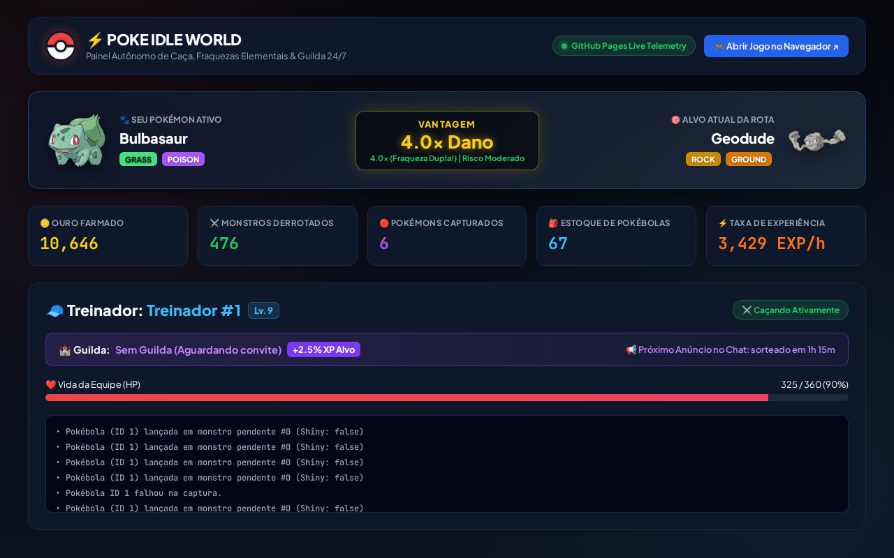
Task: Click the Pokéball logo icon
Action: 61,46
